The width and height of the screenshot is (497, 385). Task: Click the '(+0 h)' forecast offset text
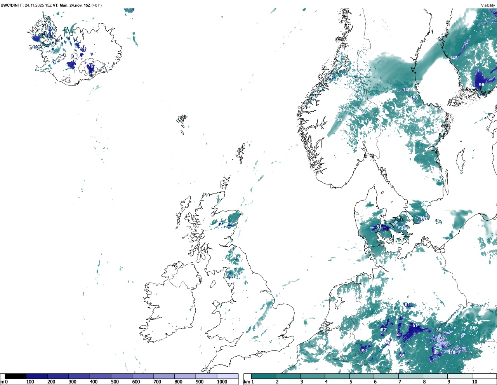[x=97, y=5]
